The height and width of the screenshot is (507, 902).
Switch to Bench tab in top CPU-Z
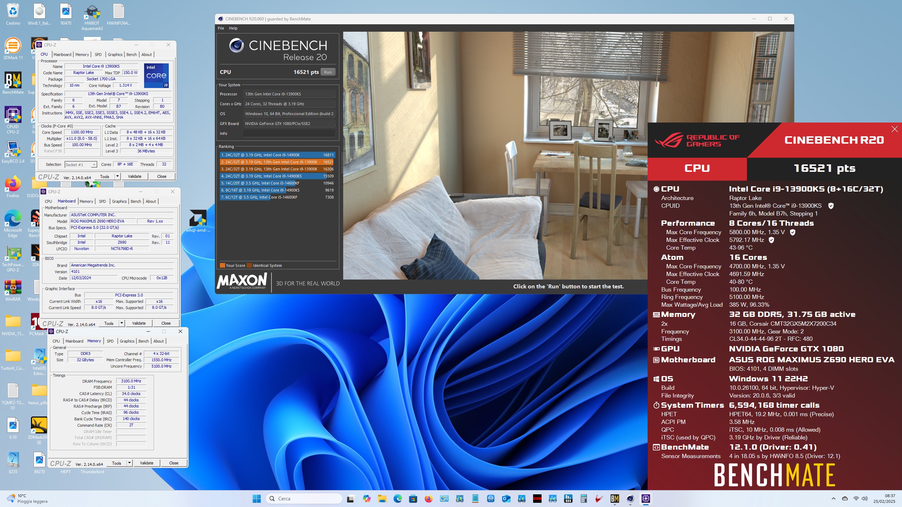click(131, 55)
